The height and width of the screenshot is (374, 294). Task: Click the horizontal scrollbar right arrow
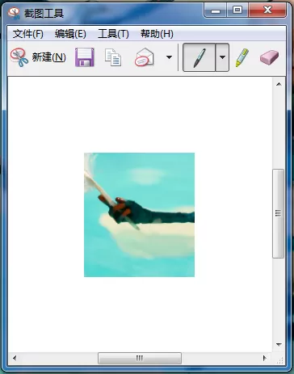point(265,358)
